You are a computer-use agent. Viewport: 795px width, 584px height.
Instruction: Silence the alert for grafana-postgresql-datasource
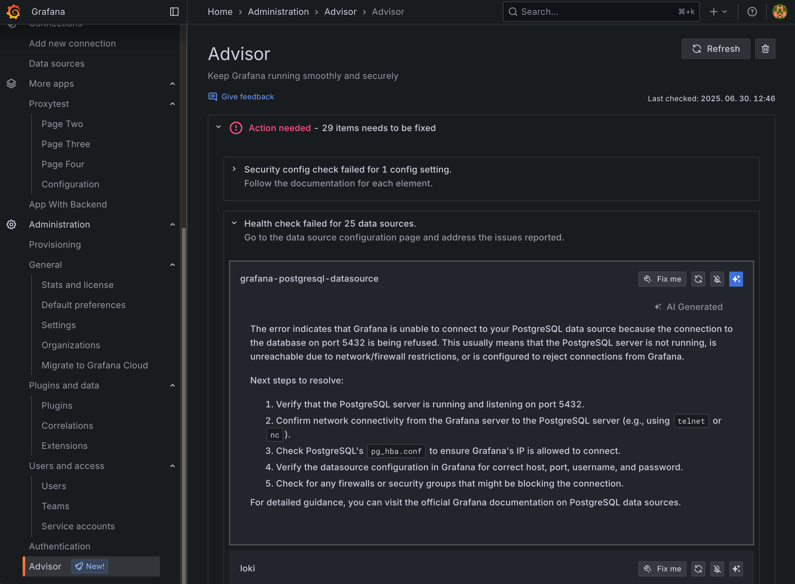click(x=717, y=279)
